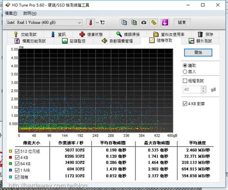Click the copy screenshot to clipboard icon
Image resolution: width=228 pixels, height=190 pixels.
[134, 23]
